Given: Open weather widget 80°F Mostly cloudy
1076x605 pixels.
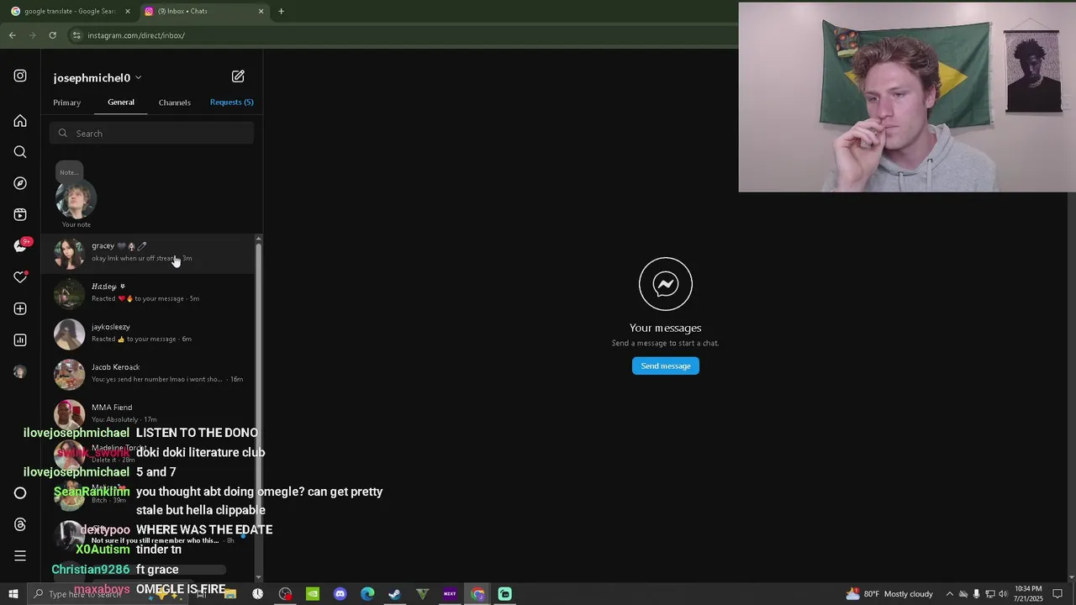Looking at the screenshot, I should 889,594.
